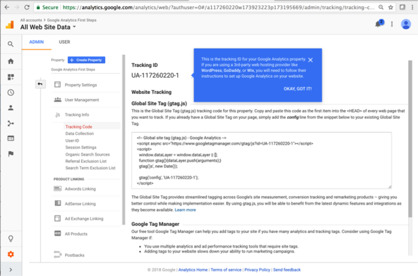The image size is (418, 276).
Task: Open the Realtime clock icon report
Action: point(10,93)
